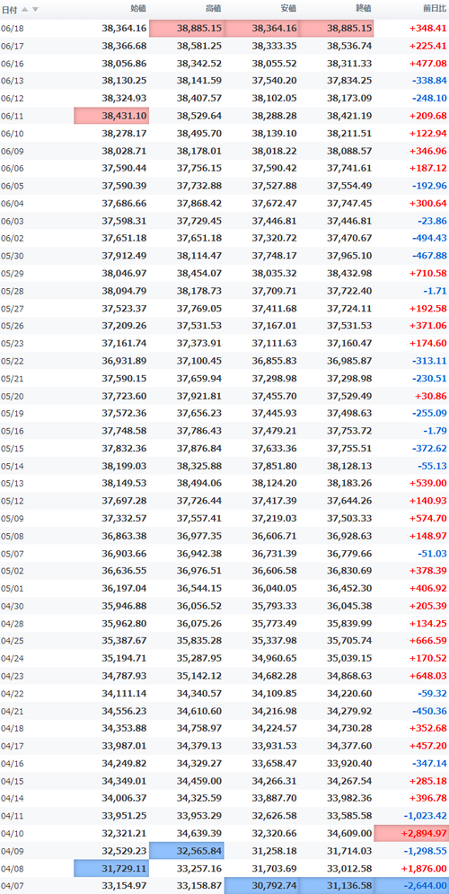Click change value -51.03
Screen dimensions: 449x894
pos(431,553)
